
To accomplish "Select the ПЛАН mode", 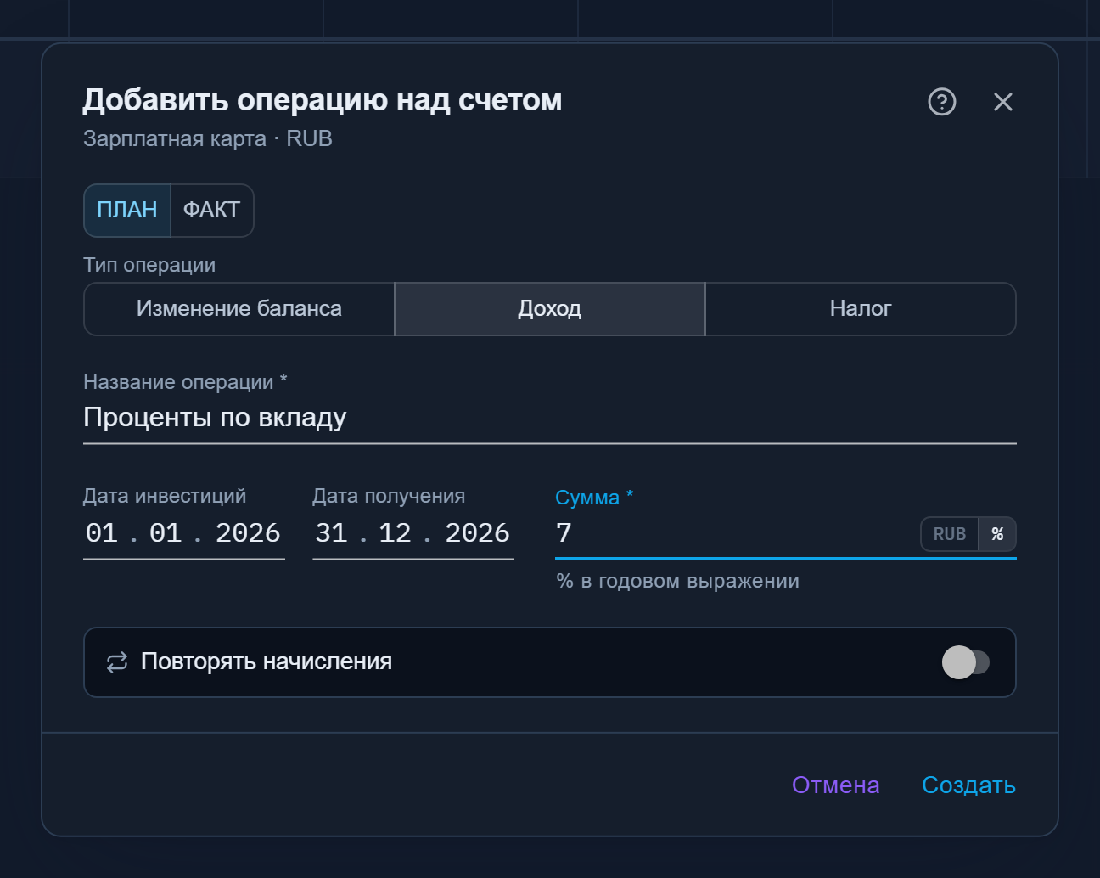I will 127,210.
